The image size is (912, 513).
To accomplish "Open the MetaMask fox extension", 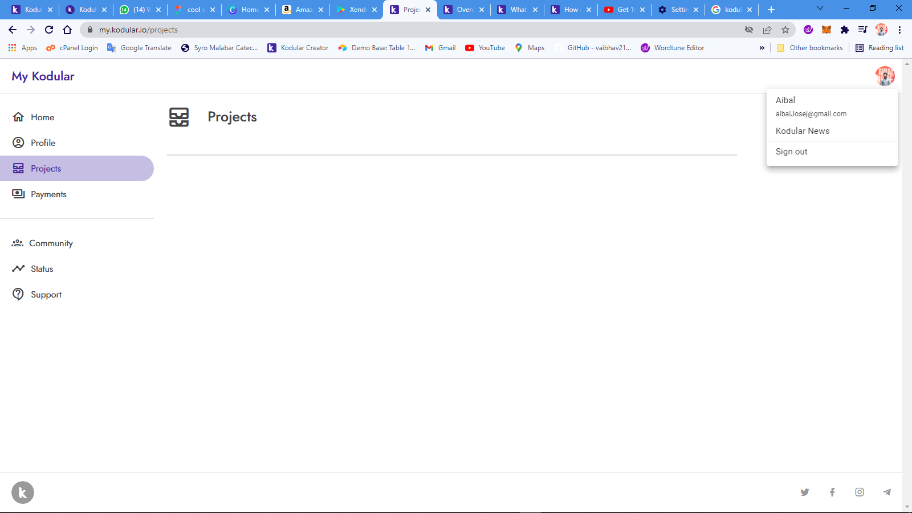I will 826,30.
